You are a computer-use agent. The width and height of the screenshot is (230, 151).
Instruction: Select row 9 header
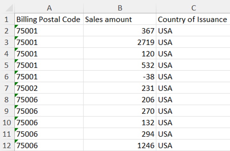click(7, 111)
